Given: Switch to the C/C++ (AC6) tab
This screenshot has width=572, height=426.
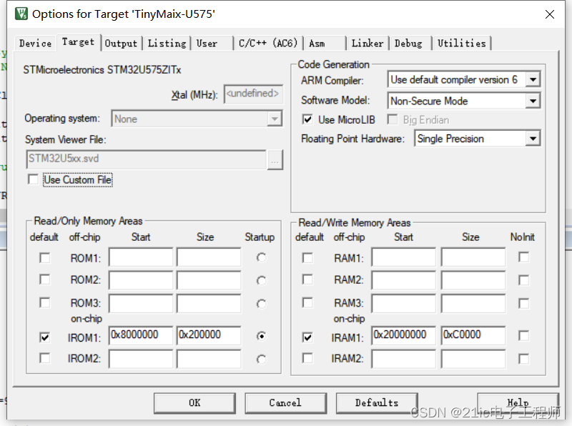Looking at the screenshot, I should click(x=268, y=44).
